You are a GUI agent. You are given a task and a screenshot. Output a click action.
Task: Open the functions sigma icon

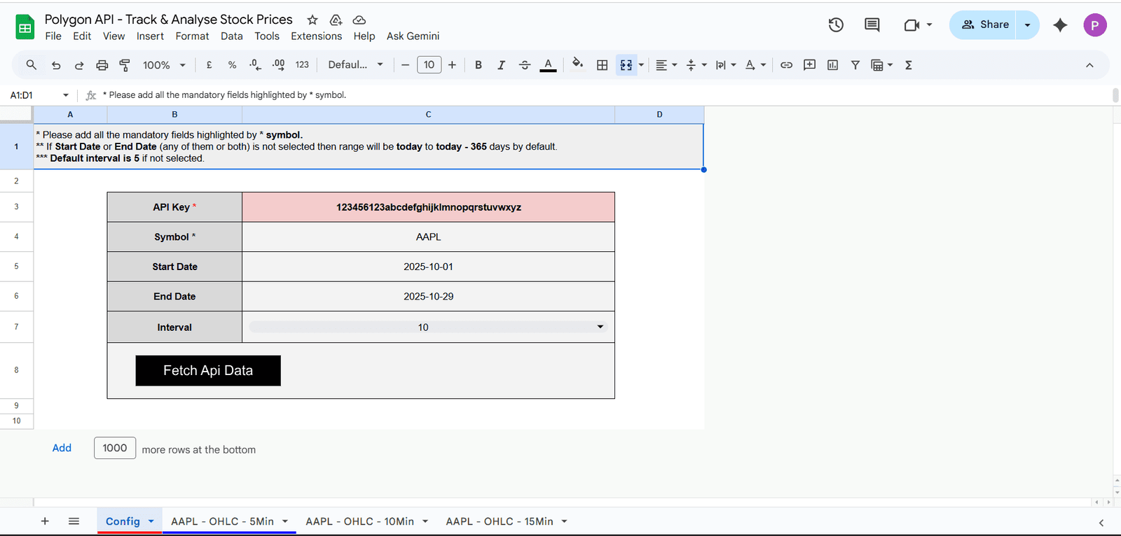[909, 65]
